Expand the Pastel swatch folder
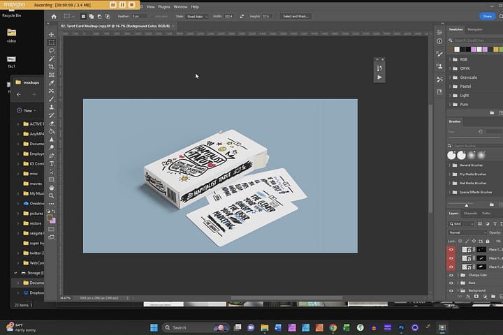 pyautogui.click(x=450, y=87)
